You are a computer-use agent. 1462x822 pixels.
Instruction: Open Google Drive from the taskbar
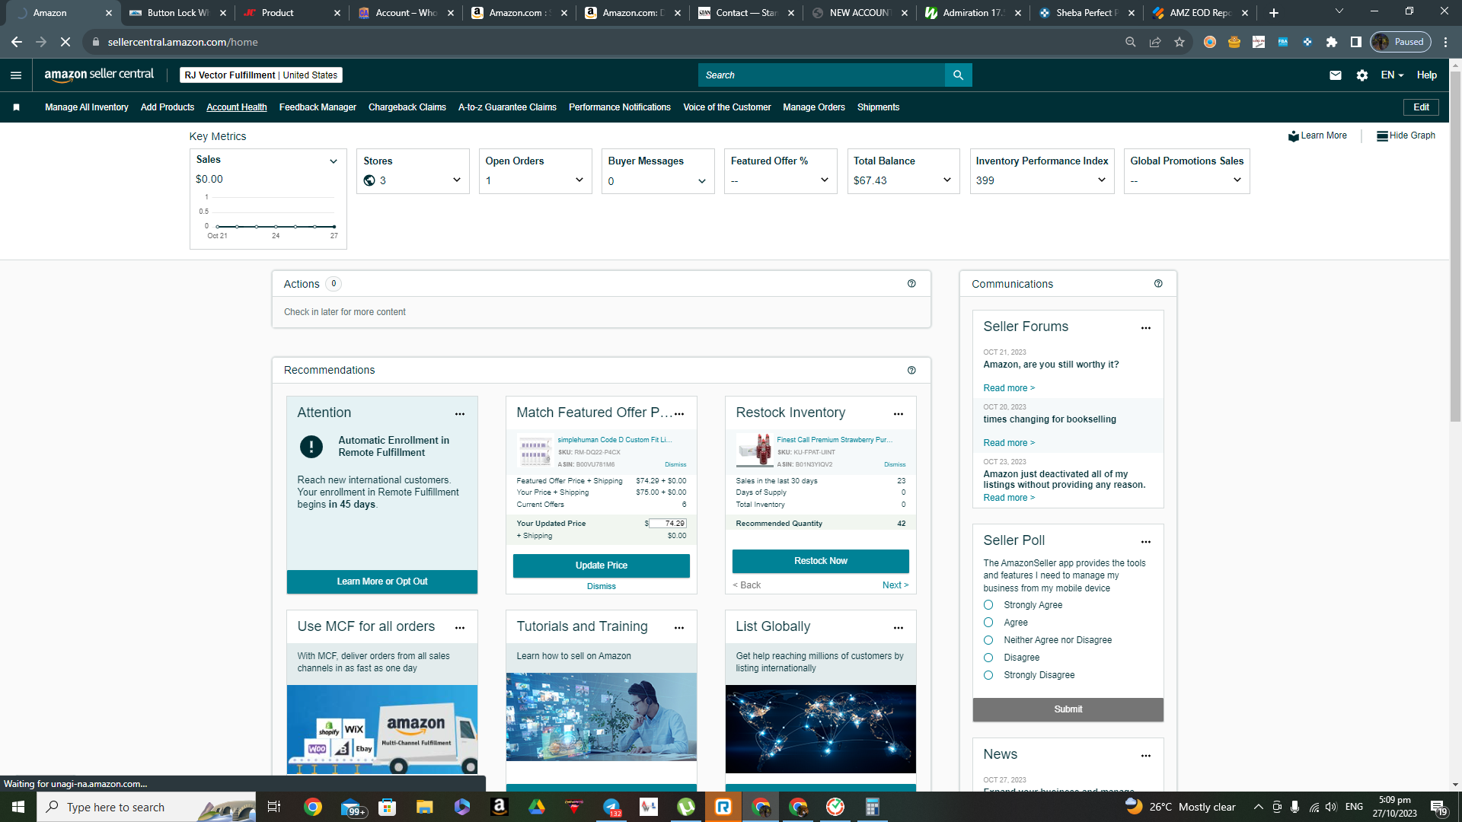(537, 807)
